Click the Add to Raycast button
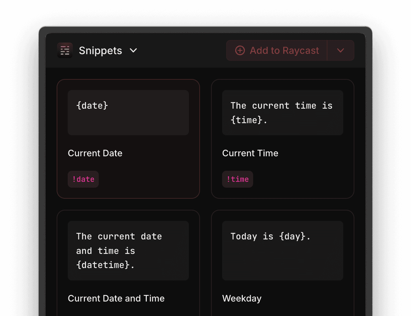 point(276,50)
